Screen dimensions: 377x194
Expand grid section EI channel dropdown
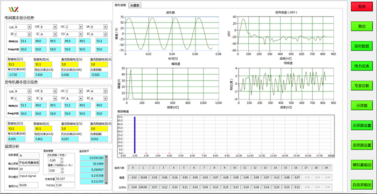point(106,34)
